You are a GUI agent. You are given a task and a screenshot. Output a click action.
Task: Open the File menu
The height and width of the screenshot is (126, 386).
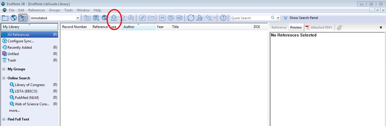point(12,10)
